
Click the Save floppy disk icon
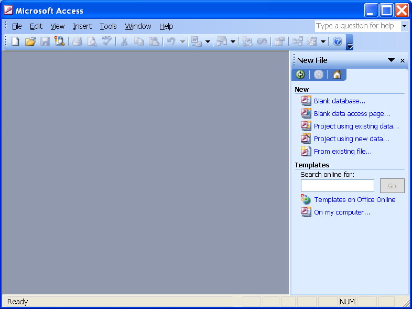[45, 41]
